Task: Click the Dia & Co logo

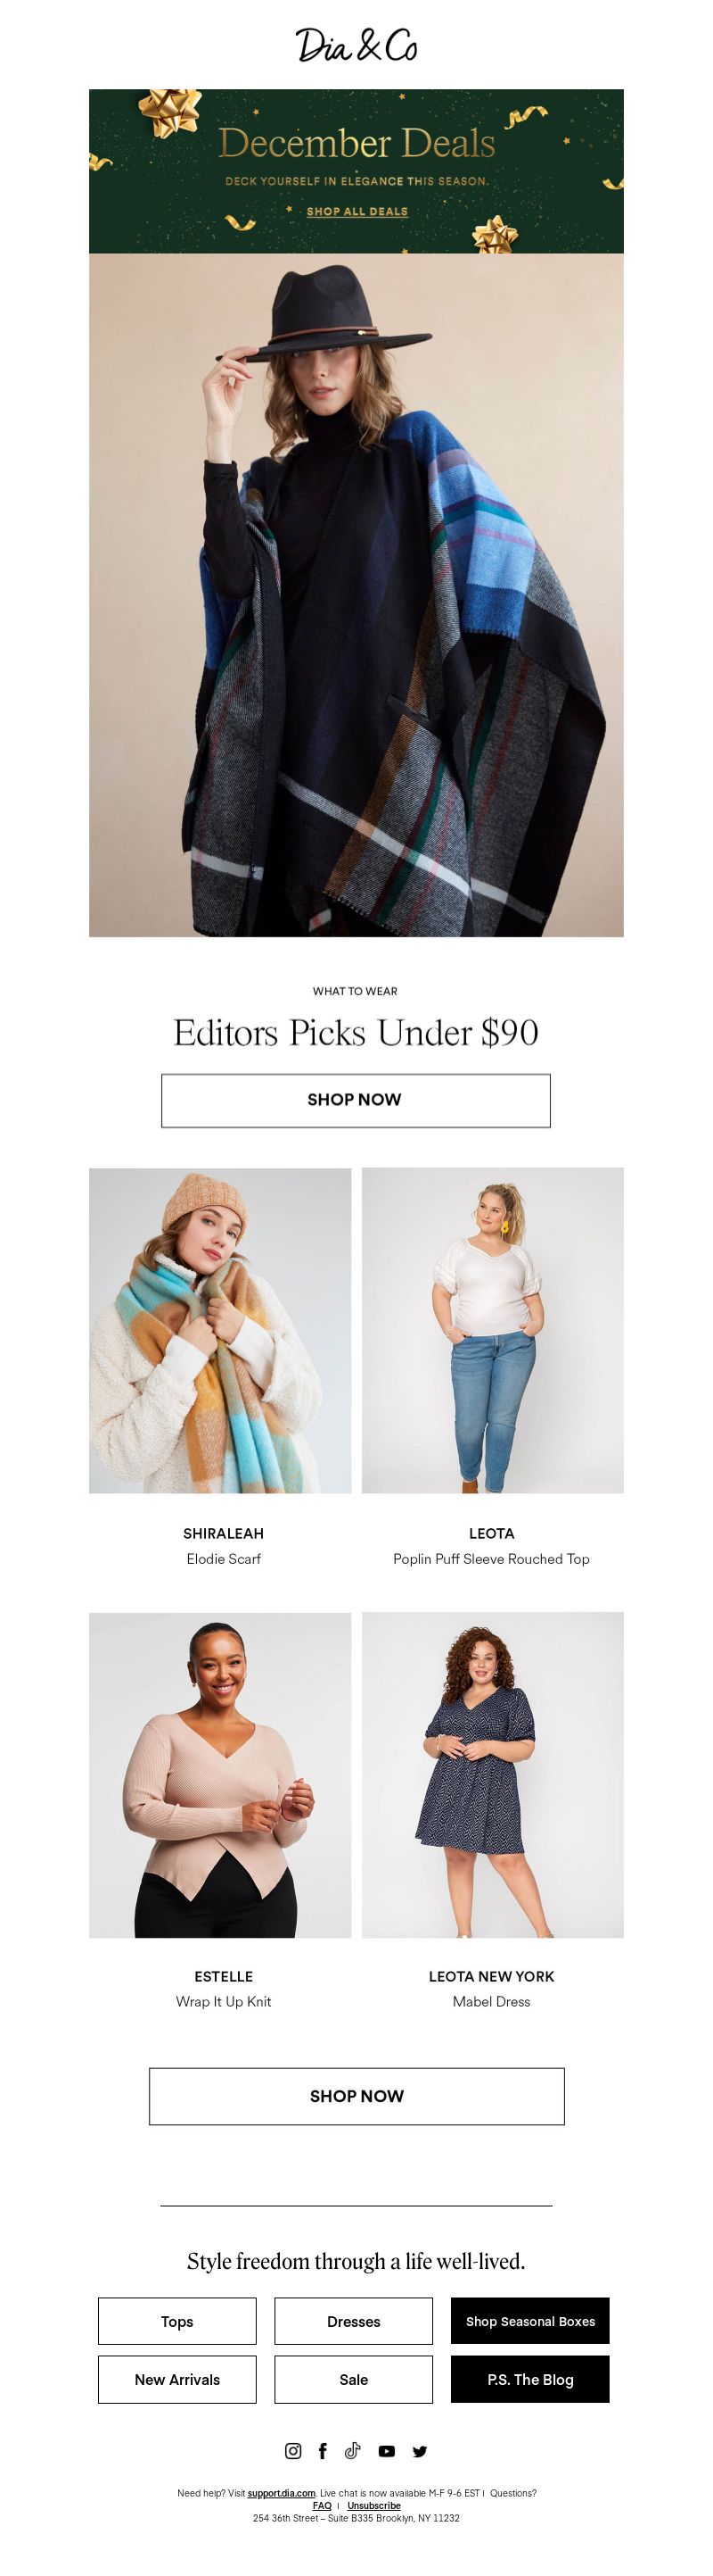Action: (356, 45)
